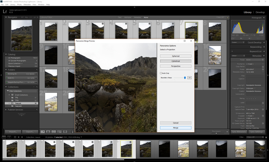The height and width of the screenshot is (162, 269).
Task: Hide top module panel with arrow
Action: point(134,7)
